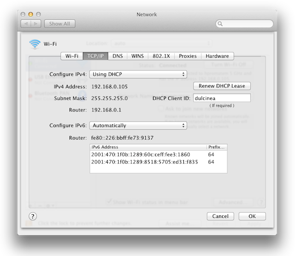Screen dimensions: 295x256
Task: Open the Configure IPv4 dropdown
Action: (x=138, y=74)
